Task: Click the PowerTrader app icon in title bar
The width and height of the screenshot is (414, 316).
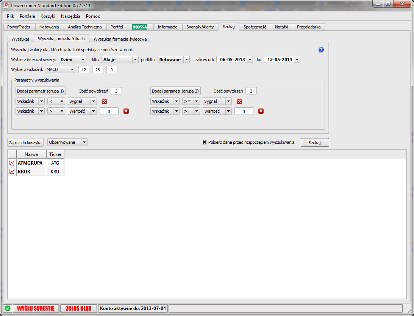Action: pos(6,6)
